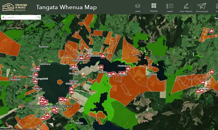Click the Tangata Whenua Map title
The width and height of the screenshot is (218, 130).
pyautogui.click(x=66, y=7)
